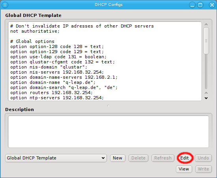Viewport: 217px width, 178px height.
Task: Open the Global DHCP Template dropdown
Action: (x=56, y=158)
